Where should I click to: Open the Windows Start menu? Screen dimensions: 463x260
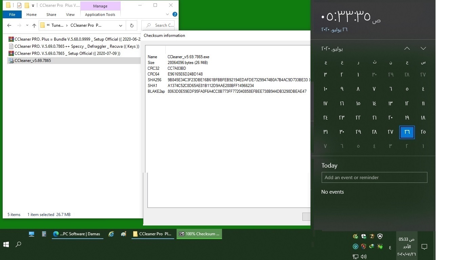(6, 244)
